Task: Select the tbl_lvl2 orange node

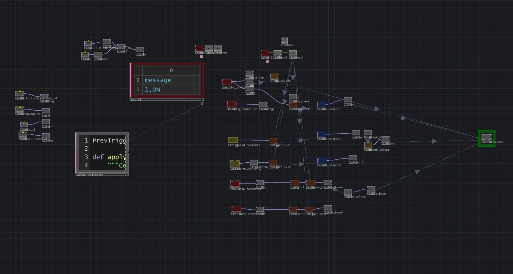Action: [x=293, y=210]
